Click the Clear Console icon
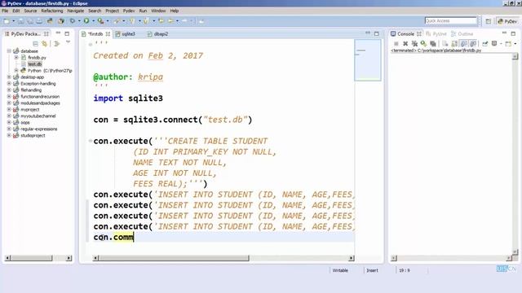This screenshot has width=522, height=293. (x=445, y=43)
